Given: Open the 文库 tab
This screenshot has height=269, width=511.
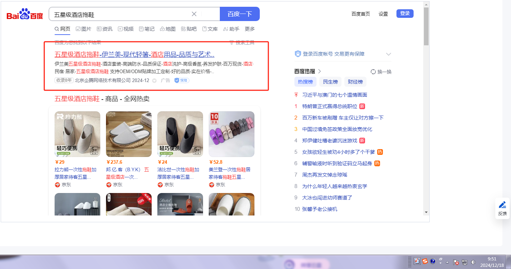Looking at the screenshot, I should coord(210,29).
